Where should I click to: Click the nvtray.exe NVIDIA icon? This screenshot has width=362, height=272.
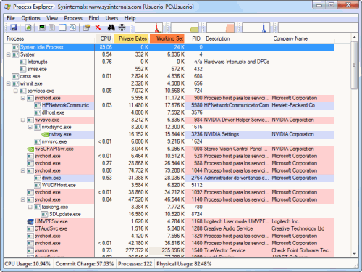click(x=45, y=134)
